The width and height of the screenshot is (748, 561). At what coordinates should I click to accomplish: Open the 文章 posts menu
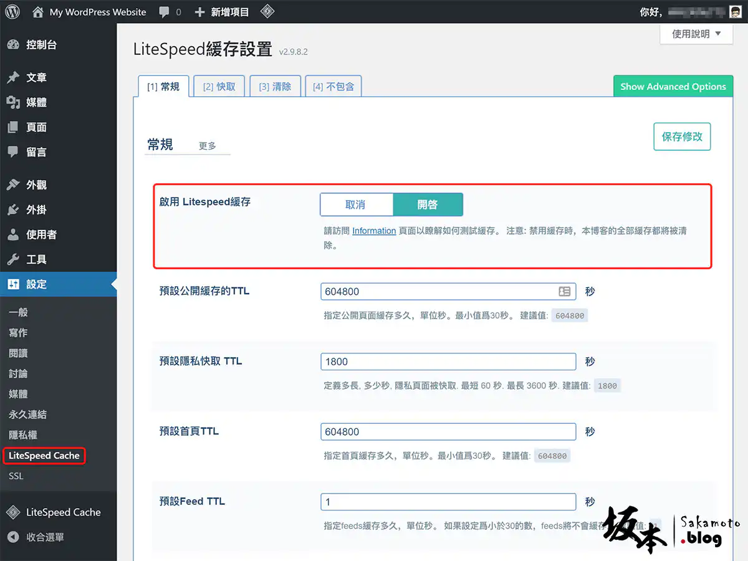36,77
